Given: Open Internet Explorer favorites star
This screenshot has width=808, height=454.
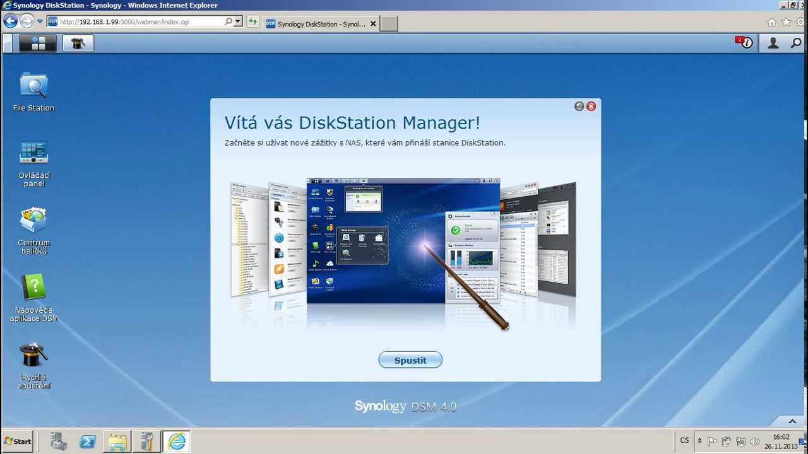Looking at the screenshot, I should tap(786, 22).
